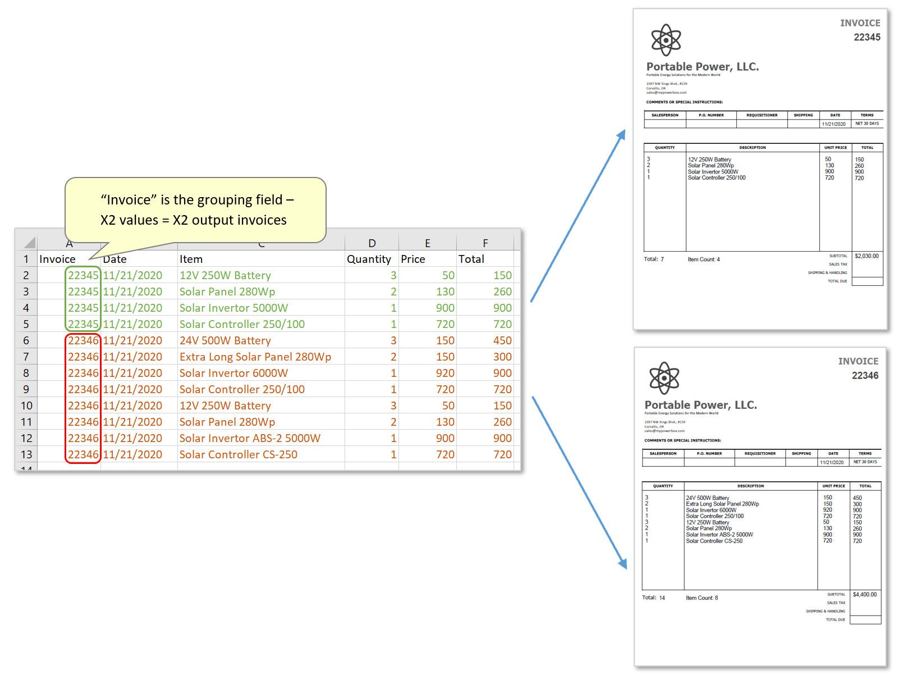Click the atom logo on invoice 22345
The image size is (898, 674).
666,40
